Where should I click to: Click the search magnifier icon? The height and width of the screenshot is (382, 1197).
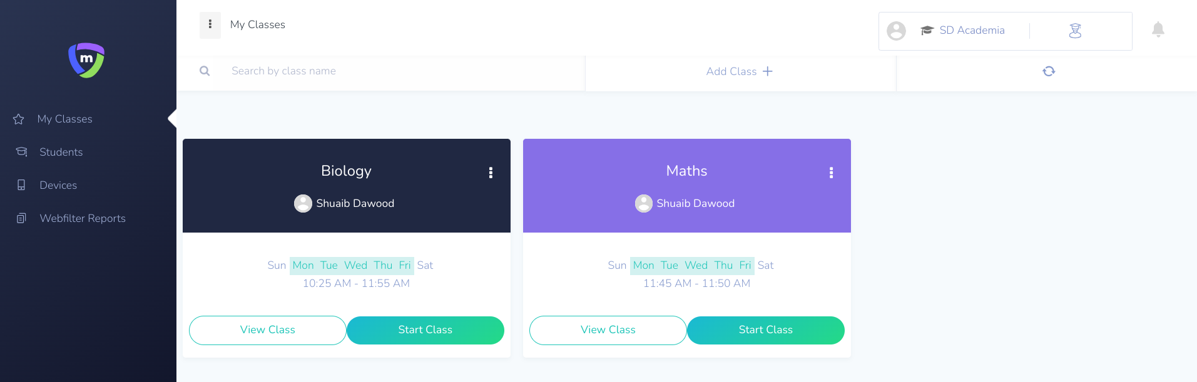click(x=205, y=71)
